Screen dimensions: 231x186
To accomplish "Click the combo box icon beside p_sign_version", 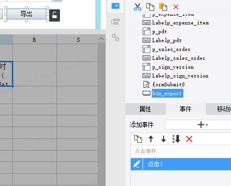I will (146, 67).
